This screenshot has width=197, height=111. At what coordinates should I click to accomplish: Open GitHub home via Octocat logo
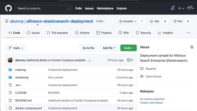pos(8,8)
